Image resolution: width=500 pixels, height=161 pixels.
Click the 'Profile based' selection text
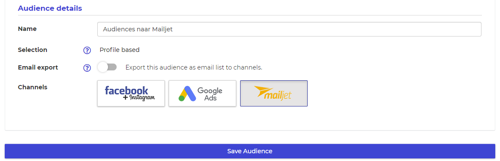120,50
